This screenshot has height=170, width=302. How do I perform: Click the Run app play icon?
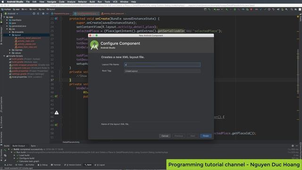[226, 9]
